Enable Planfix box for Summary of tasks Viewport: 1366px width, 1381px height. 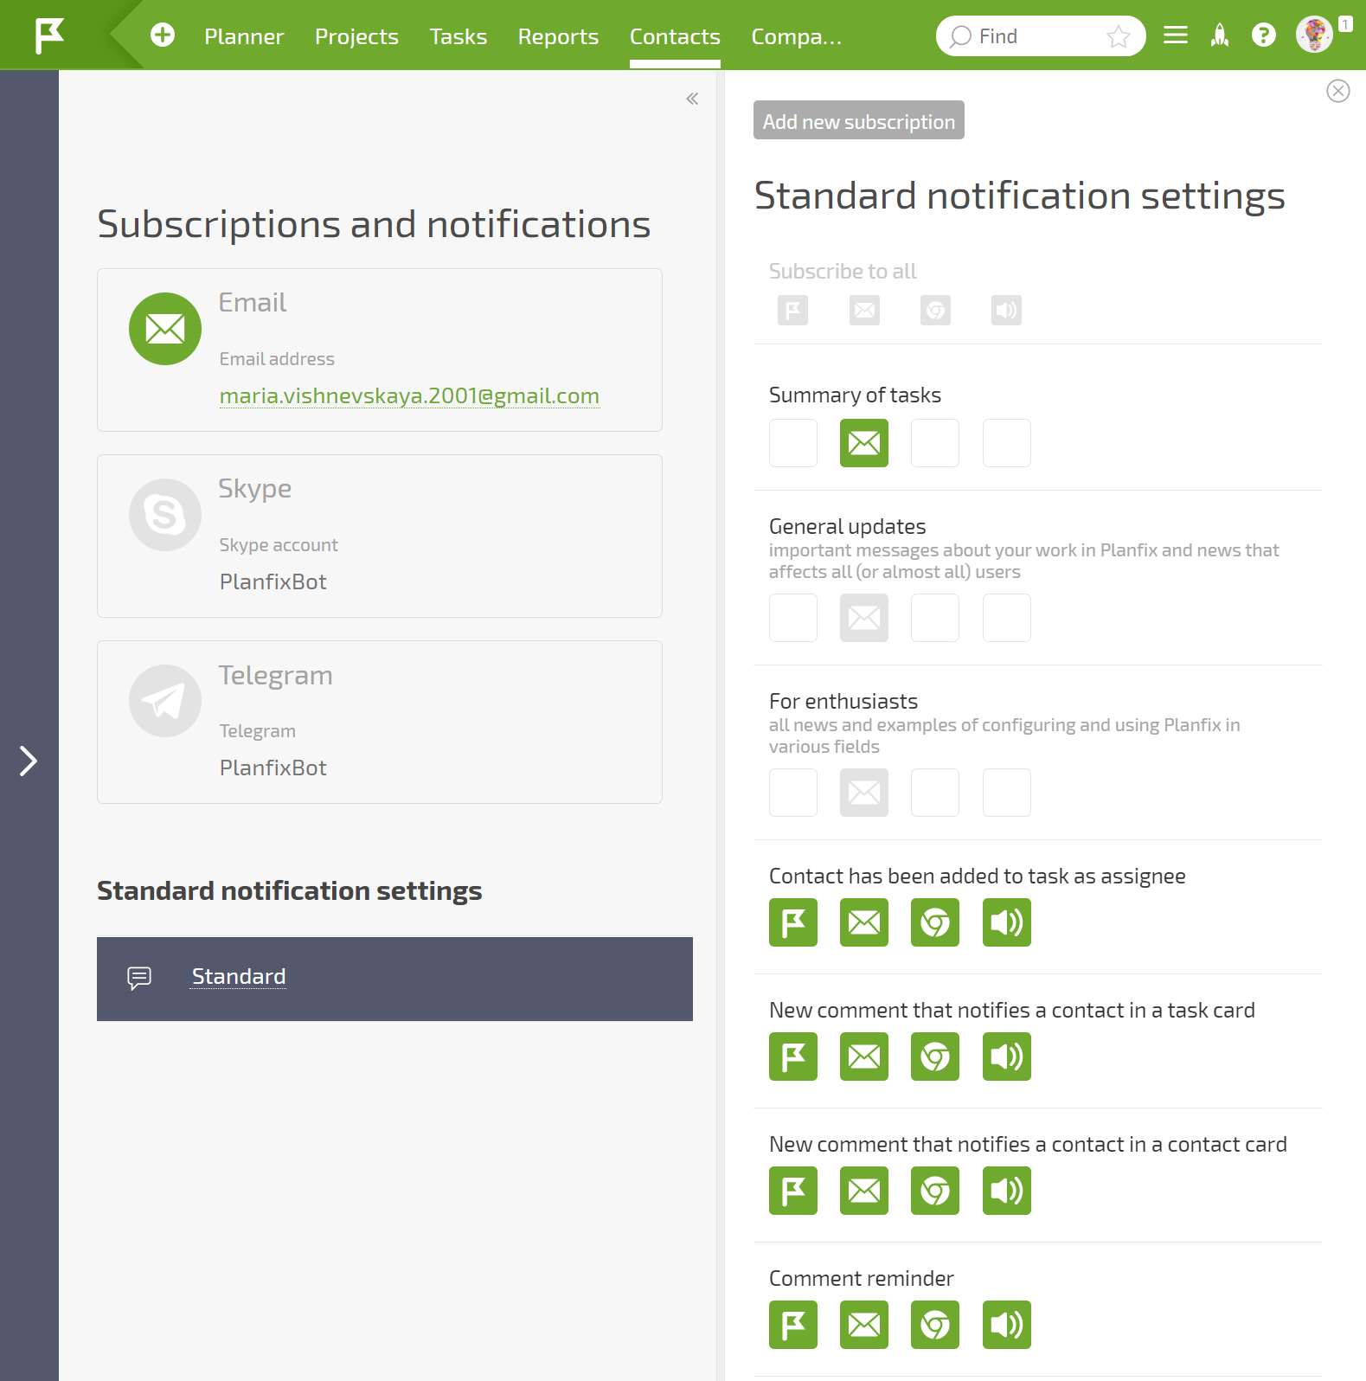[793, 443]
